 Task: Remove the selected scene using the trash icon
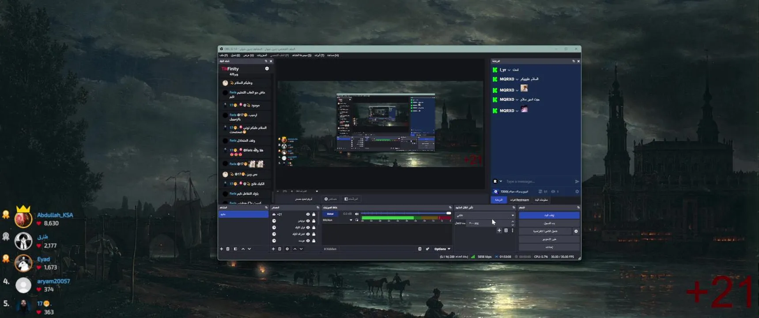(228, 249)
